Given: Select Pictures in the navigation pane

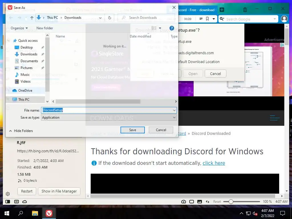Looking at the screenshot, I should pyautogui.click(x=27, y=68).
